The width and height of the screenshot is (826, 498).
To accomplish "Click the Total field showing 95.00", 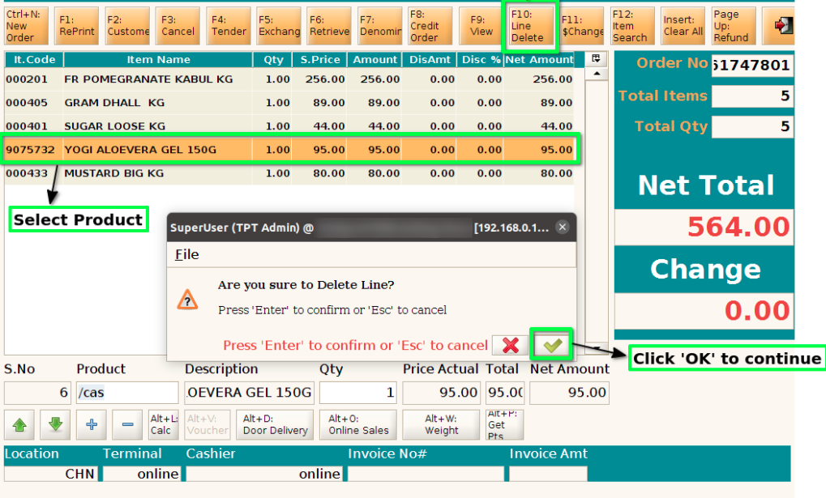I will click(x=505, y=393).
